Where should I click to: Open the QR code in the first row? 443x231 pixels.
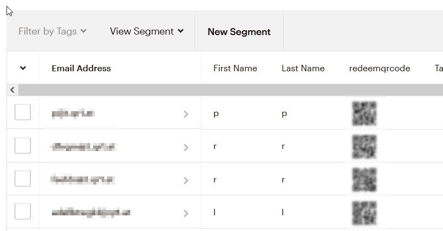pos(365,113)
